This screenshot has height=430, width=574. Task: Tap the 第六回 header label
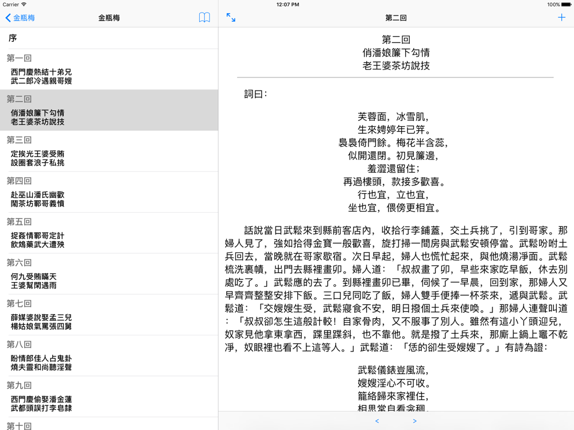pyautogui.click(x=19, y=263)
